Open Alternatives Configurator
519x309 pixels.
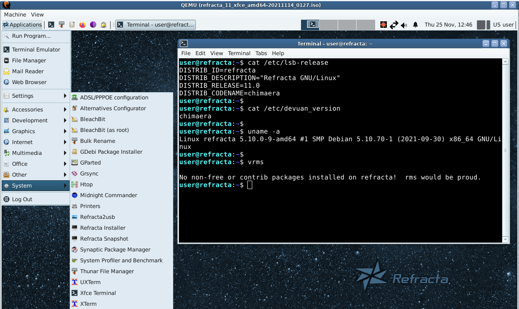point(122,108)
